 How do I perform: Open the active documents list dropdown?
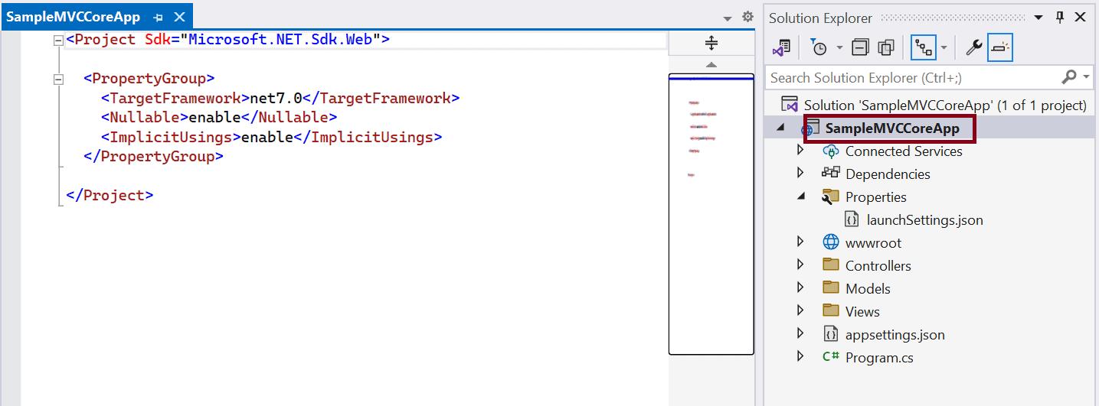(x=728, y=18)
